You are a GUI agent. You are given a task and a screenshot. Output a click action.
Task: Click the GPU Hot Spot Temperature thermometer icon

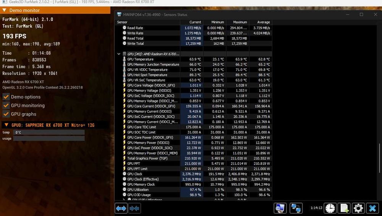coord(124,75)
